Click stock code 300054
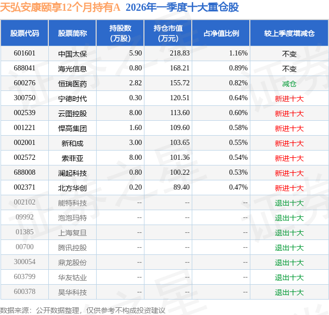Viewport: 329px width, 315px height. tap(25, 262)
